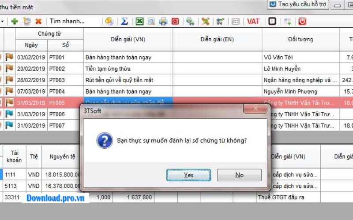Click the blue flag on PT007 row
The width and height of the screenshot is (353, 220).
click(9, 125)
